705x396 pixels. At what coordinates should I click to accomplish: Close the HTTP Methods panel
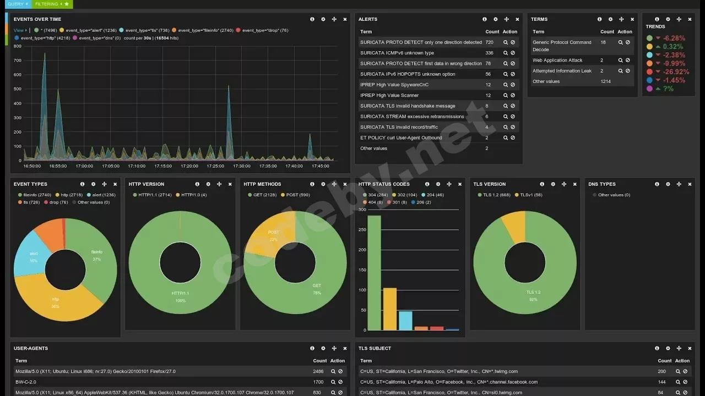pyautogui.click(x=345, y=184)
